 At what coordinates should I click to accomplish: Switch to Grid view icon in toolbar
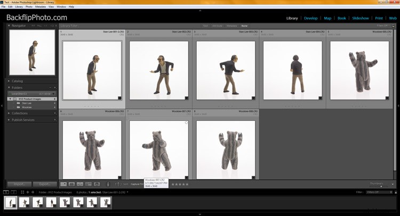[63, 184]
